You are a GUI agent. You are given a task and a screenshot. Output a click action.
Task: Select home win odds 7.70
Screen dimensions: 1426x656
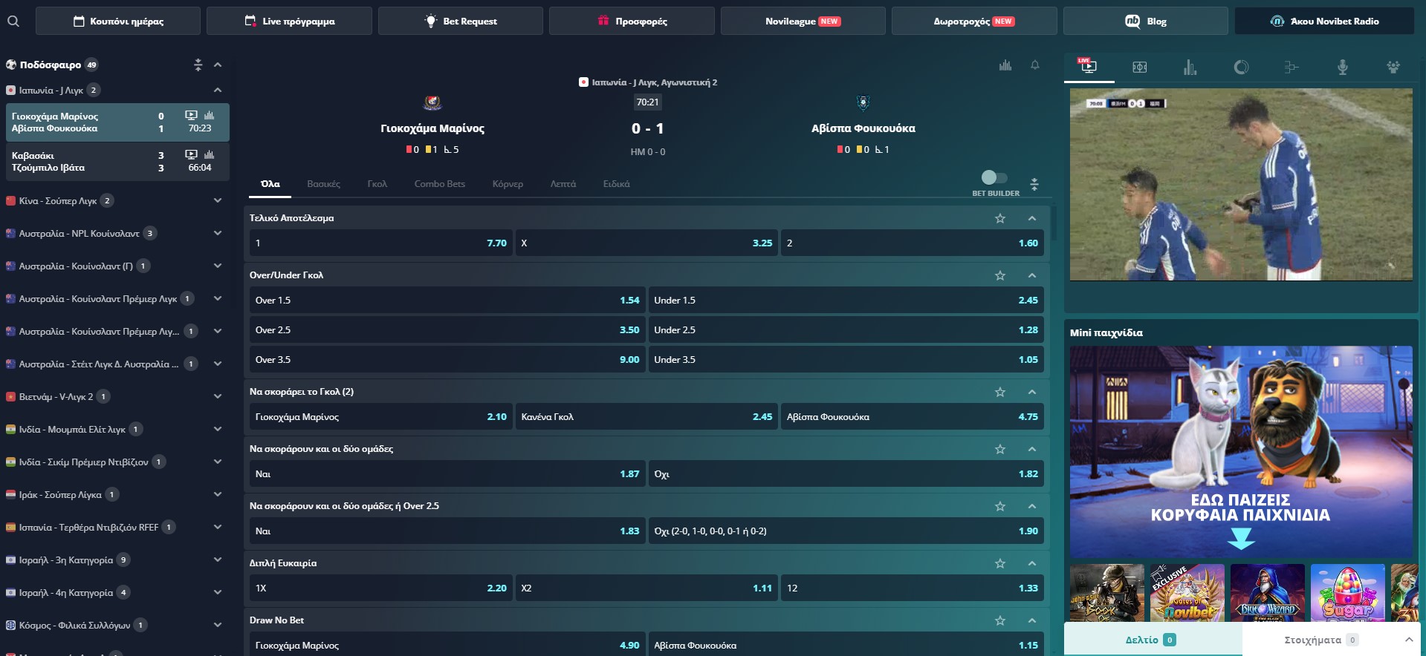pyautogui.click(x=380, y=243)
